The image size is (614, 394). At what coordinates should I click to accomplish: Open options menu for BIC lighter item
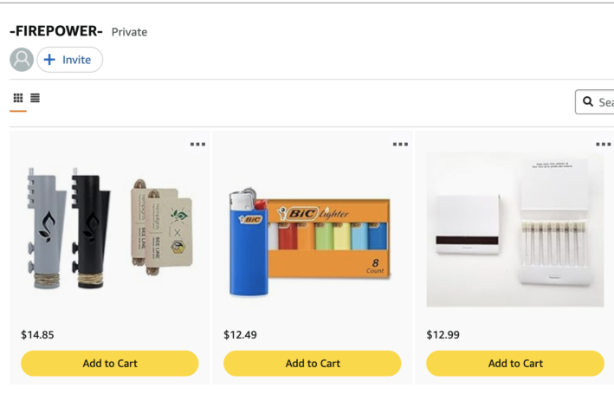(400, 145)
